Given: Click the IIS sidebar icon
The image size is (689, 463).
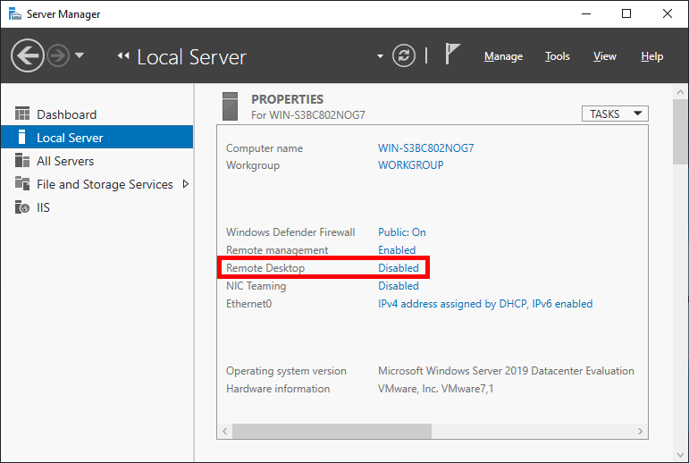Looking at the screenshot, I should coord(22,207).
